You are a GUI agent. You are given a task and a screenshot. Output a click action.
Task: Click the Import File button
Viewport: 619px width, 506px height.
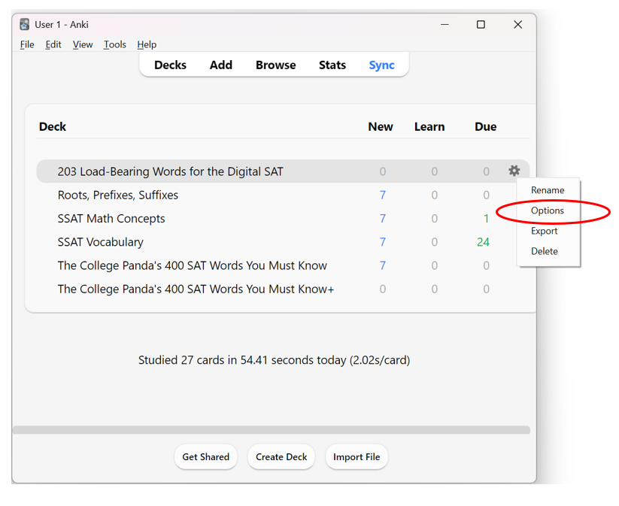point(357,457)
